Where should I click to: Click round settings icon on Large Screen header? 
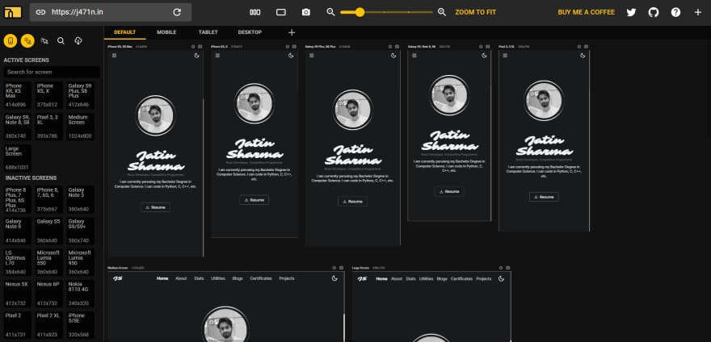point(501,268)
